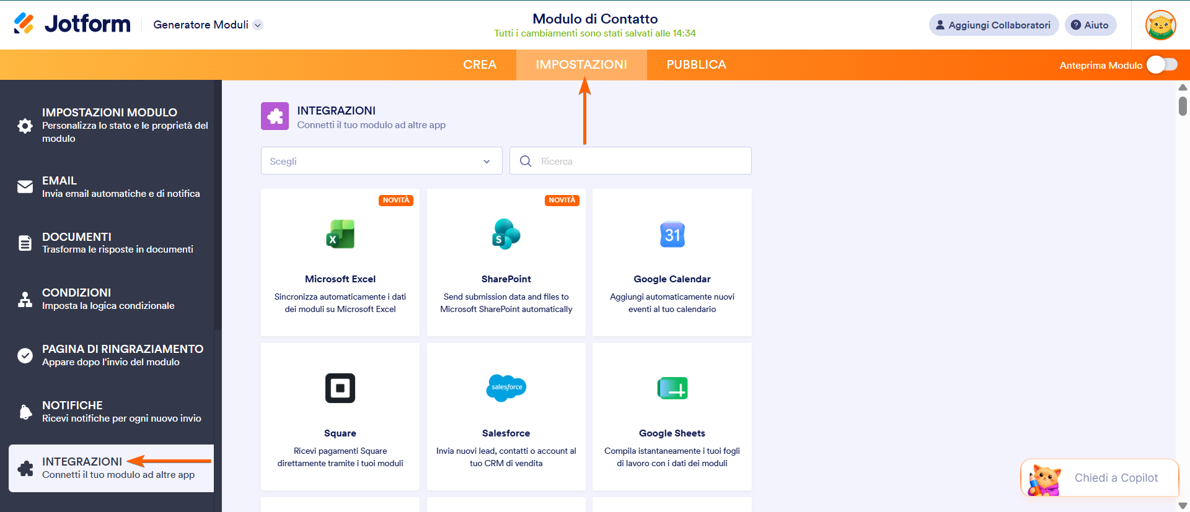The height and width of the screenshot is (512, 1190).
Task: Expand the Generatore Moduli dropdown arrow
Action: point(258,25)
